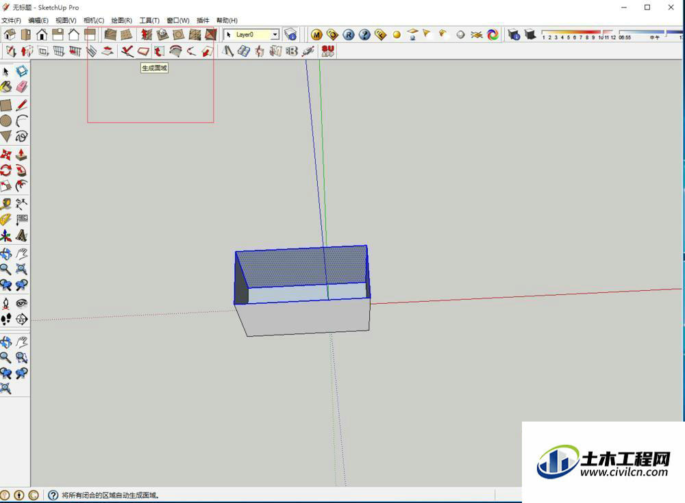Choose the Rotate tool
The image size is (685, 503).
click(5, 170)
